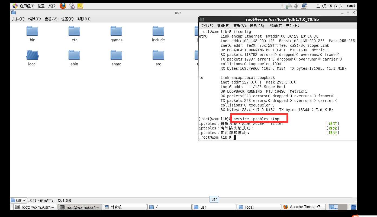
Task: Select the etc folder
Action: 74,34
